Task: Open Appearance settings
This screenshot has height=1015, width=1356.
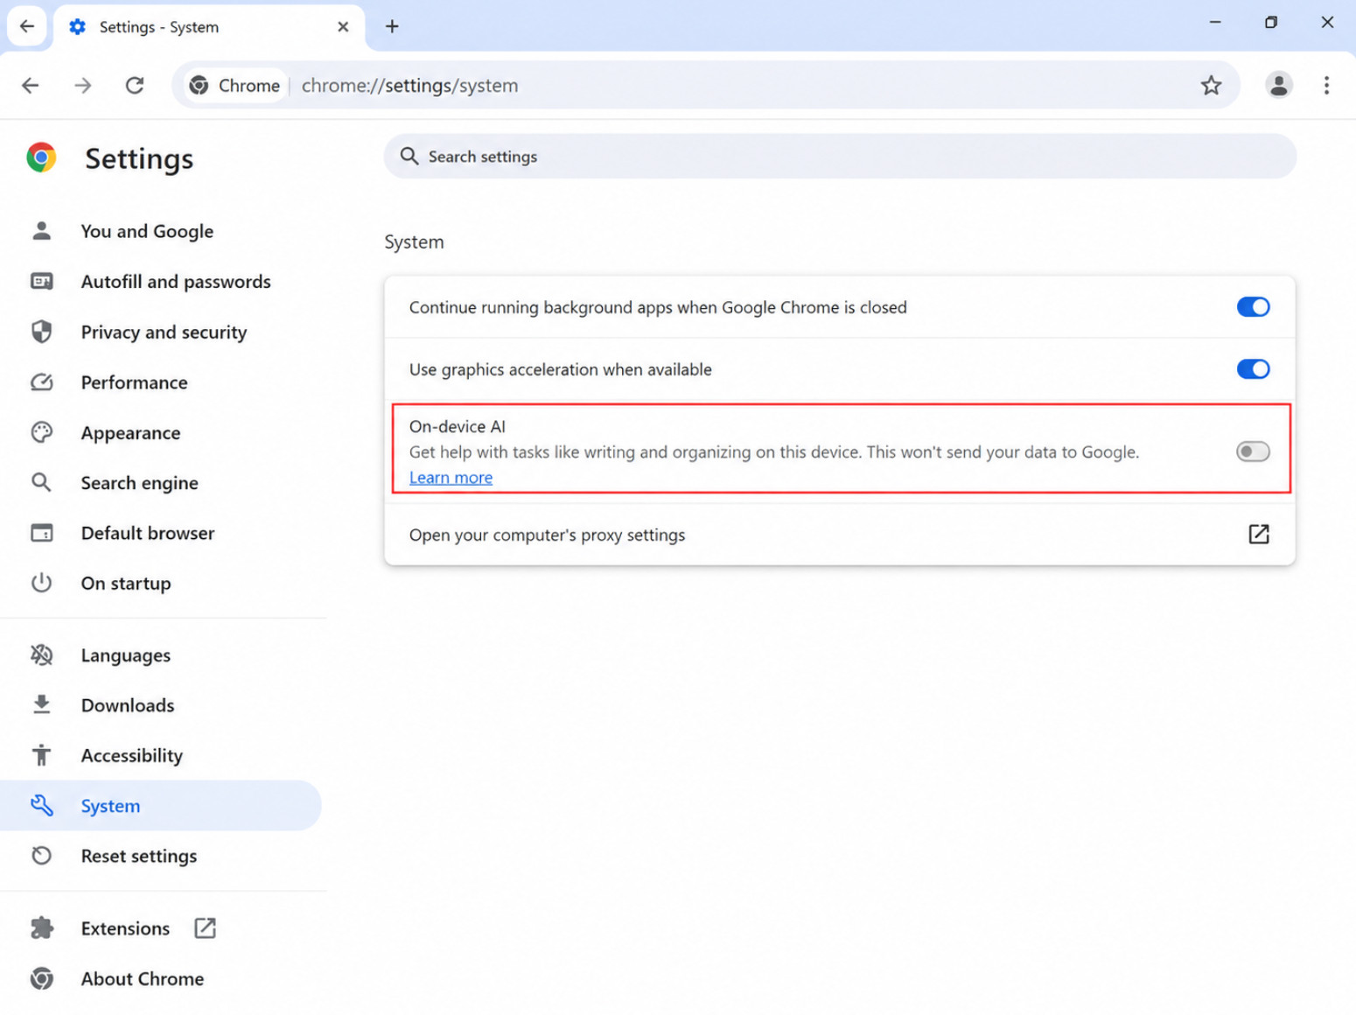Action: [x=130, y=432]
